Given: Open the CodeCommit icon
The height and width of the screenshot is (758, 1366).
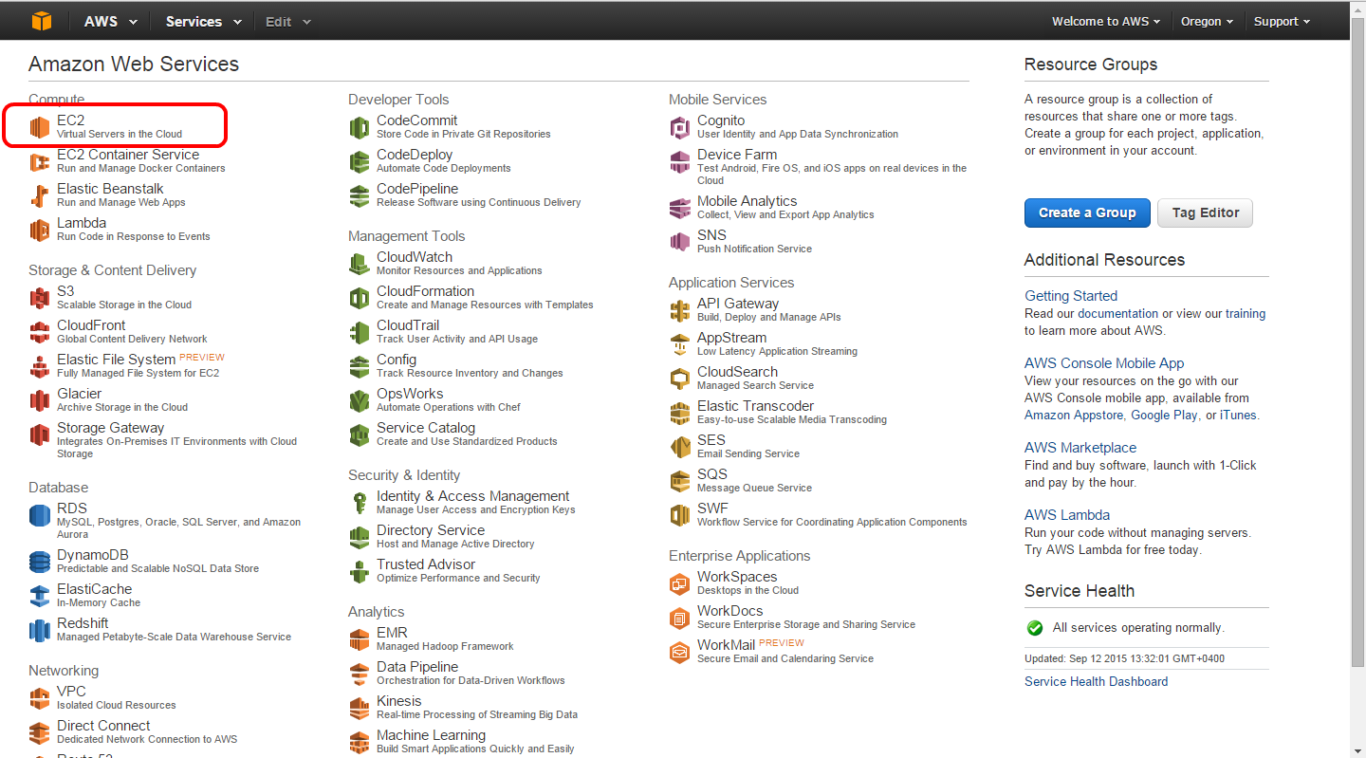Looking at the screenshot, I should pos(360,127).
